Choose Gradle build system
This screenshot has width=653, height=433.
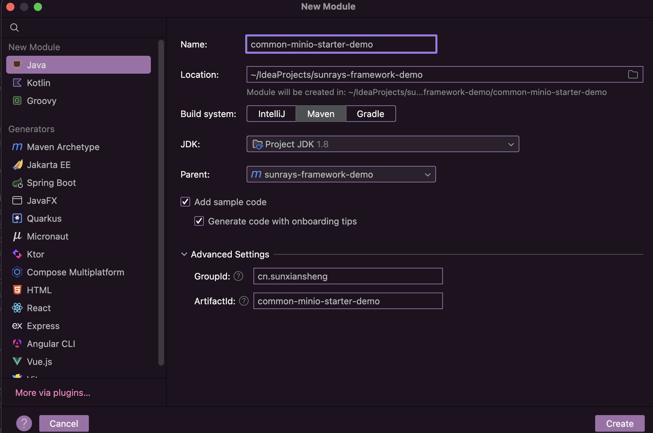pos(371,114)
